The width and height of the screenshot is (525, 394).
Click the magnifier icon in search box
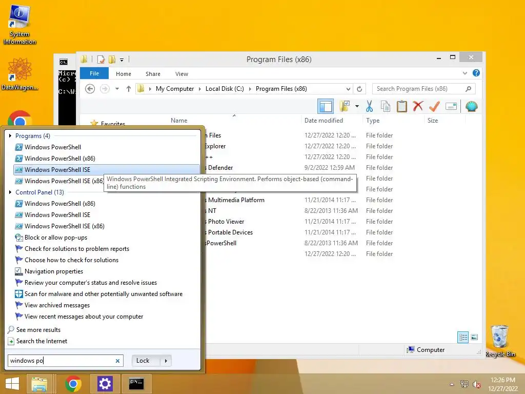(468, 89)
